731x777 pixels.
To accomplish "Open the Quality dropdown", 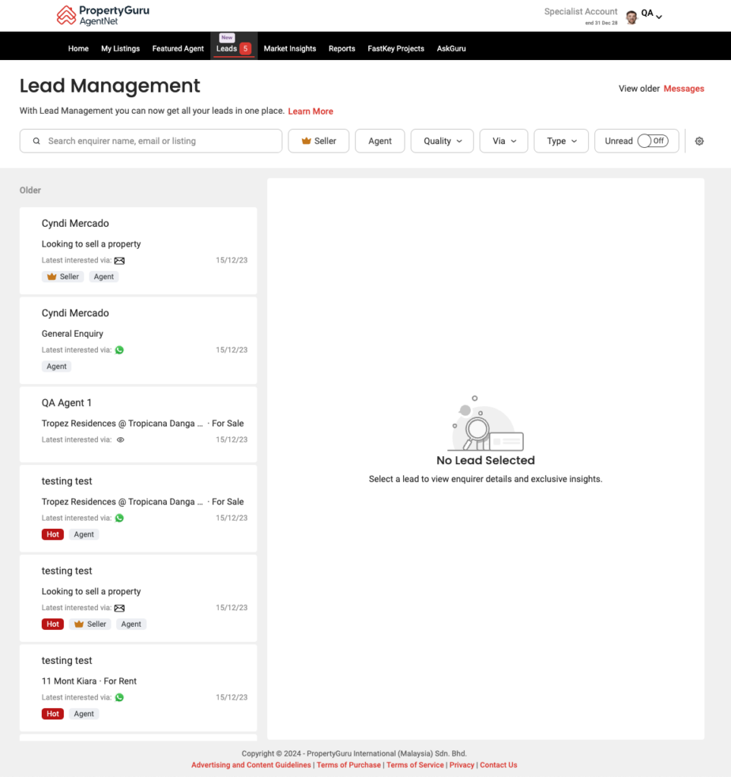I will pyautogui.click(x=442, y=140).
